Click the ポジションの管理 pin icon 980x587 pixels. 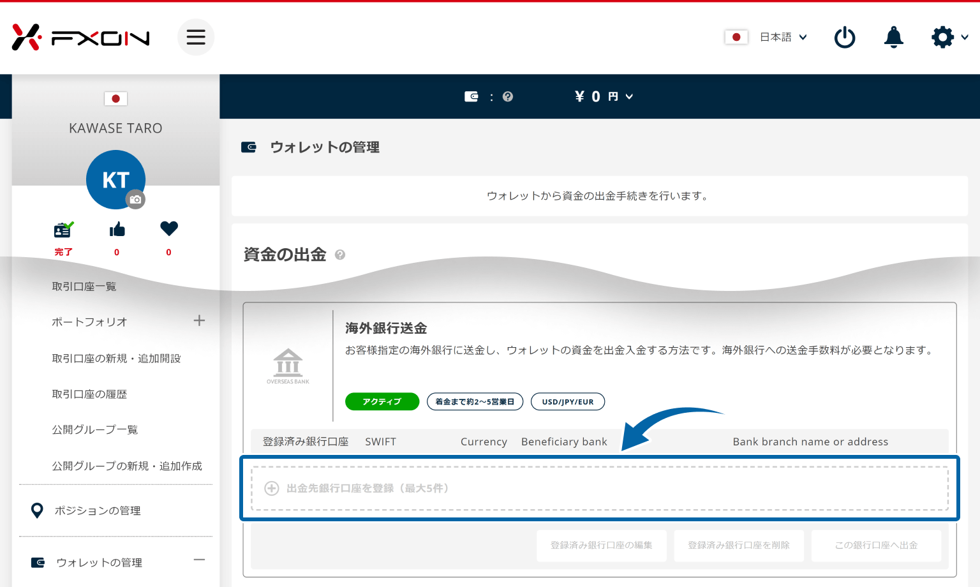click(x=37, y=510)
